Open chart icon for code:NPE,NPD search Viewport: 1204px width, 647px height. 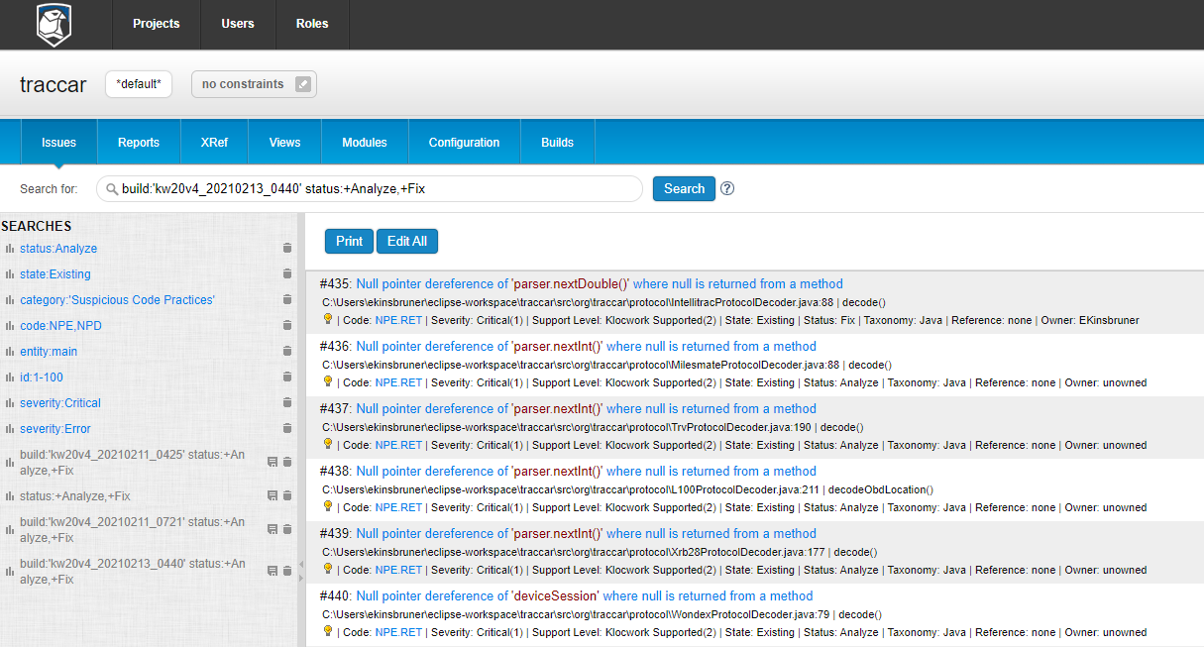10,326
